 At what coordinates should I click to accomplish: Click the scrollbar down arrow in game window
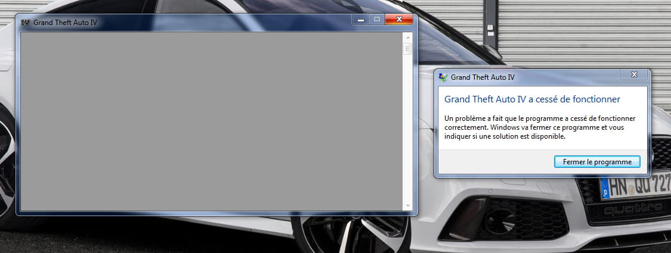click(x=408, y=206)
